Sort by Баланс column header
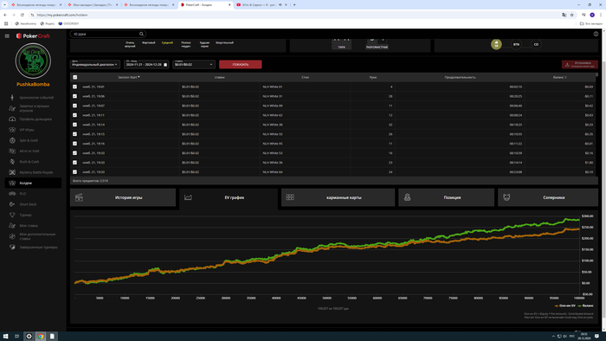The image size is (606, 341). click(x=559, y=77)
